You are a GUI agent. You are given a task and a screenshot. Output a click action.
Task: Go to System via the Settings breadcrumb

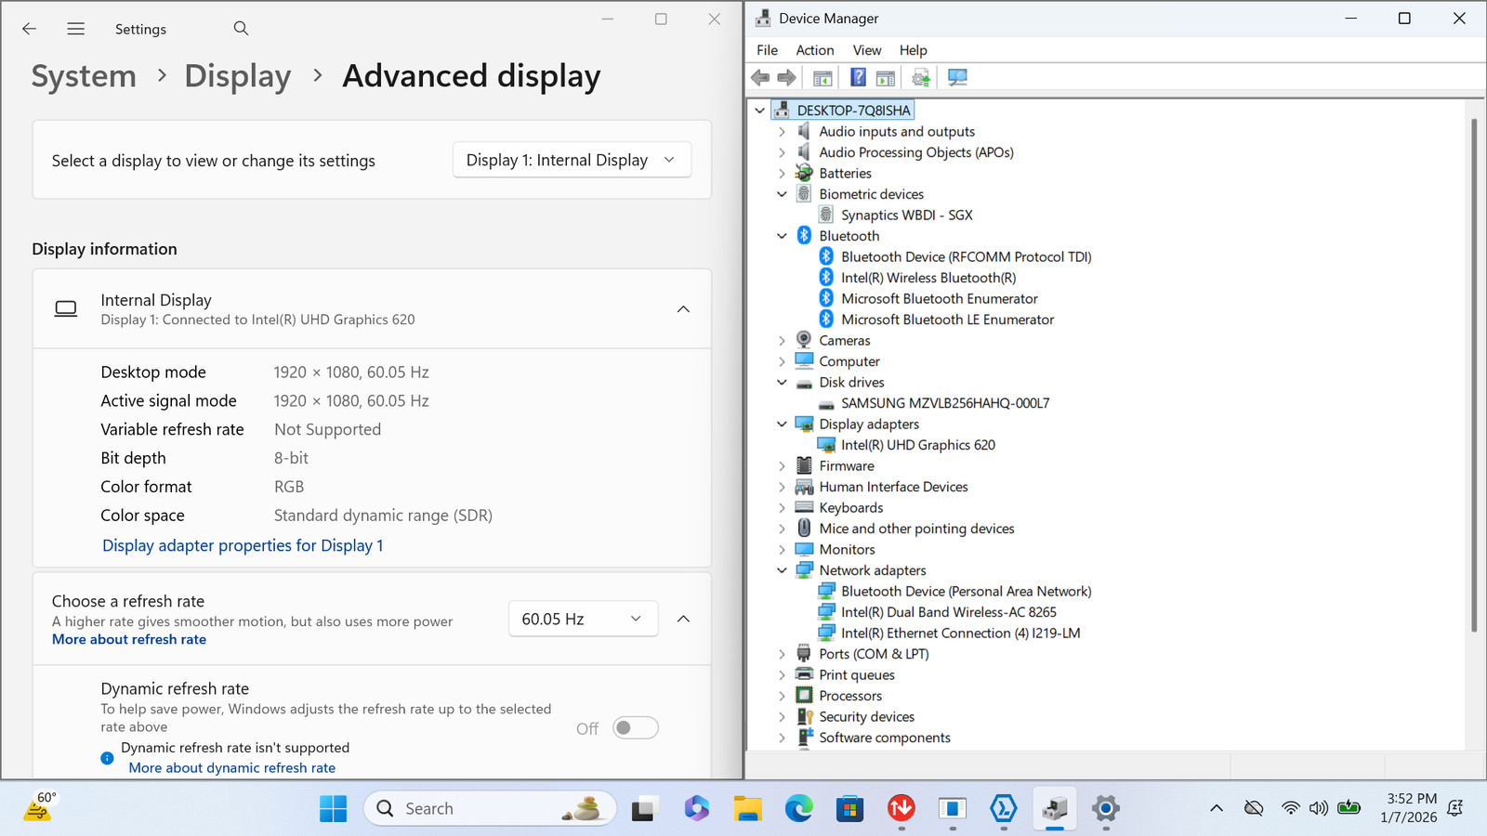[x=84, y=76]
